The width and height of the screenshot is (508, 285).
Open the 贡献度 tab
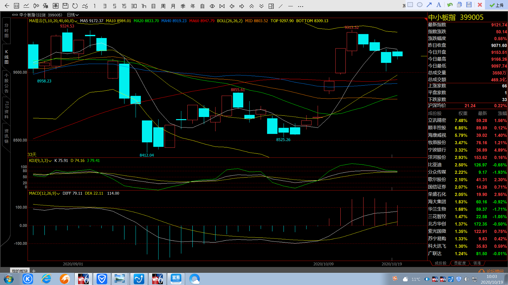point(460,263)
